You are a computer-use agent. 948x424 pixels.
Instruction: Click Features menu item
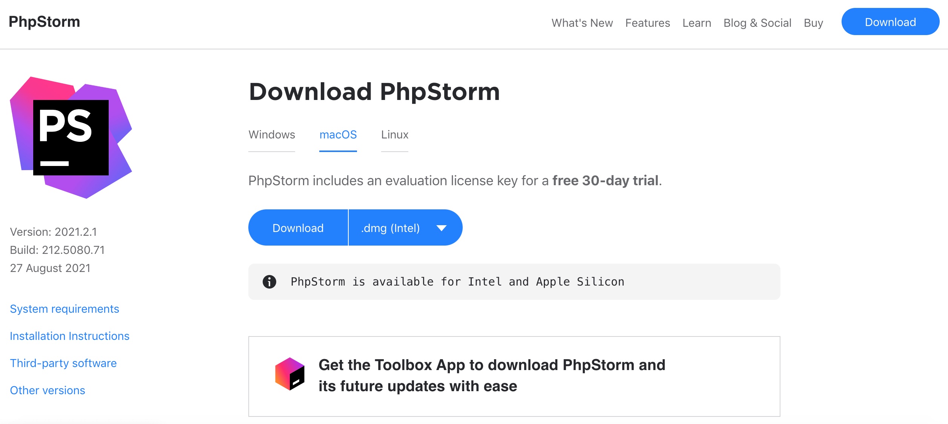click(648, 22)
